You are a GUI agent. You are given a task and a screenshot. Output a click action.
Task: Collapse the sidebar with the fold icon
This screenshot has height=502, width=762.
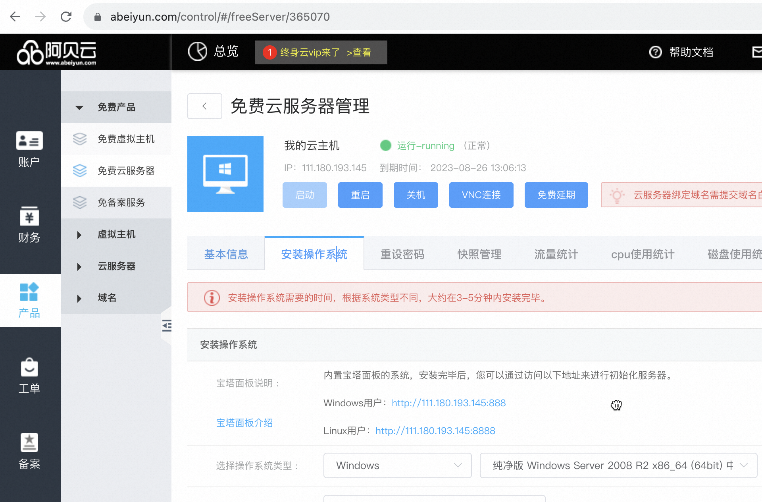pos(167,326)
